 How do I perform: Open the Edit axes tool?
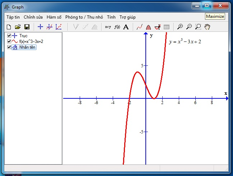tap(40, 27)
